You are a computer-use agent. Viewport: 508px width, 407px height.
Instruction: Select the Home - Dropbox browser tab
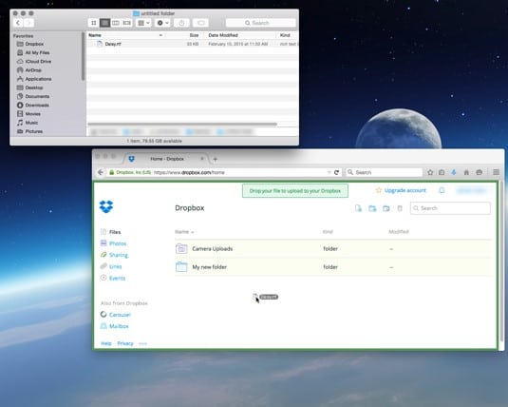pyautogui.click(x=166, y=159)
